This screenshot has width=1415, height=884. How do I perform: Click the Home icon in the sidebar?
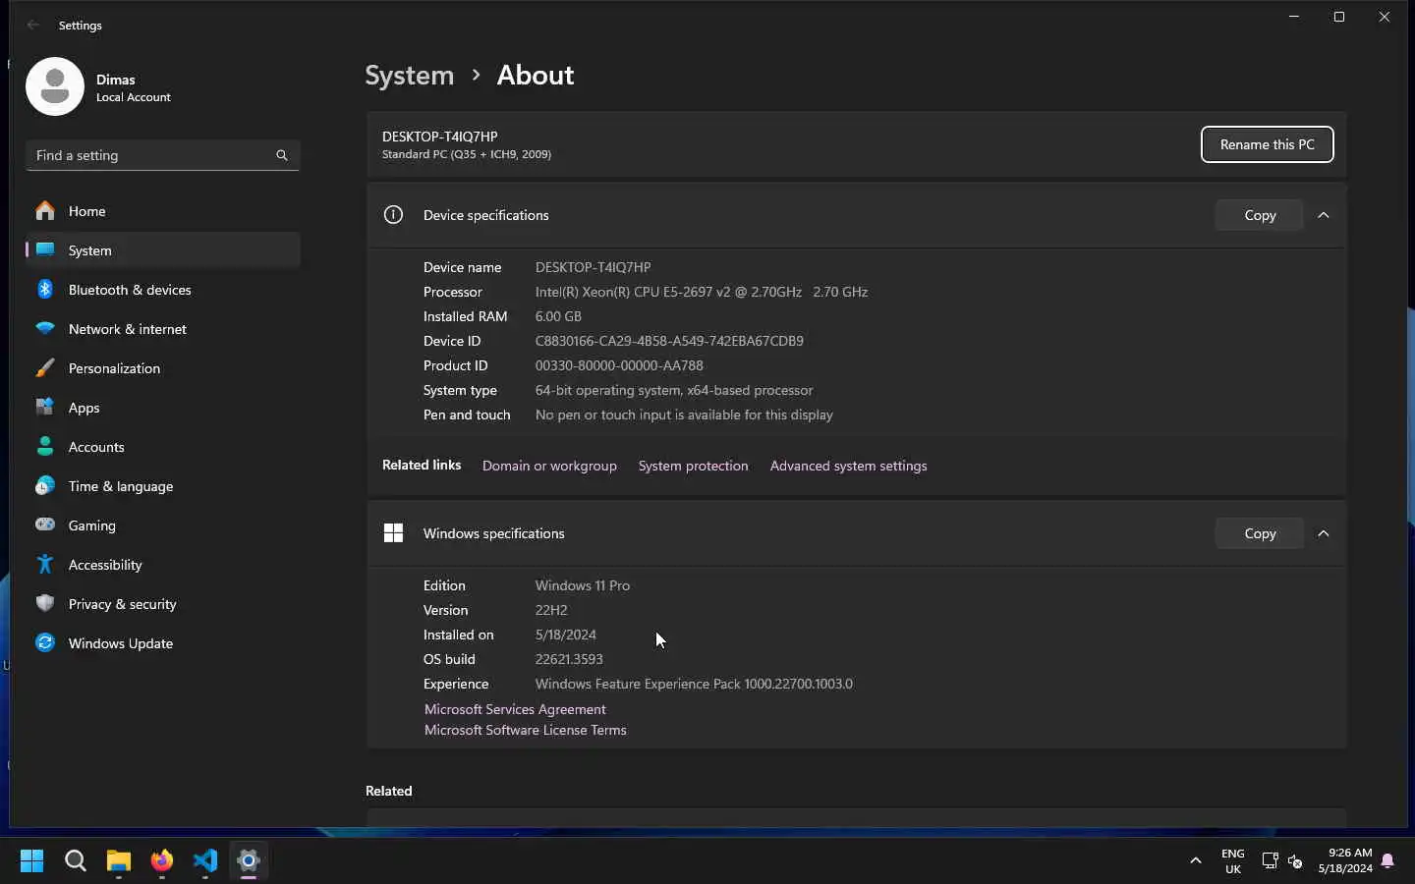[x=45, y=211]
